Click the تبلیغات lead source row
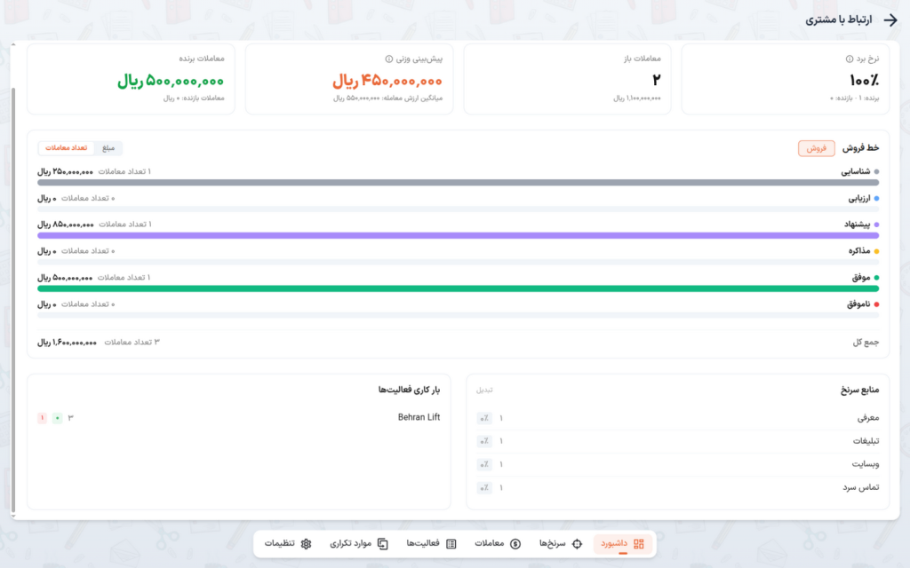 678,441
